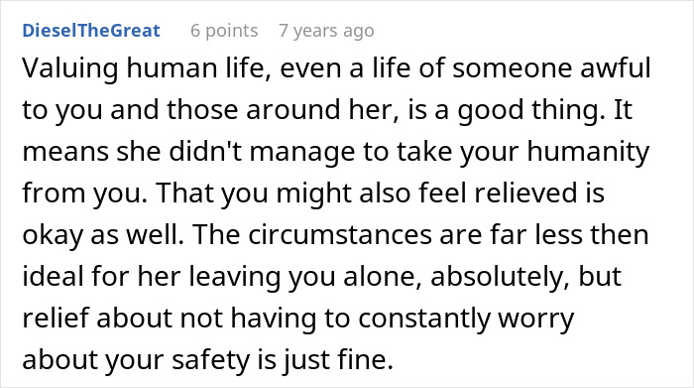Click the words someone awful
The image size is (694, 388).
coord(551,68)
